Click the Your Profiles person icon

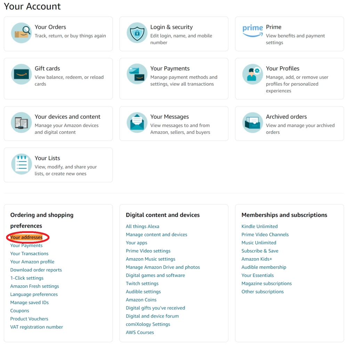tap(252, 74)
